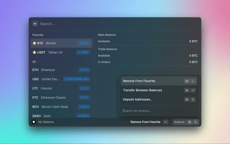The width and height of the screenshot is (230, 144).
Task: Open Deposit Addresses submenu
Action: (x=138, y=99)
